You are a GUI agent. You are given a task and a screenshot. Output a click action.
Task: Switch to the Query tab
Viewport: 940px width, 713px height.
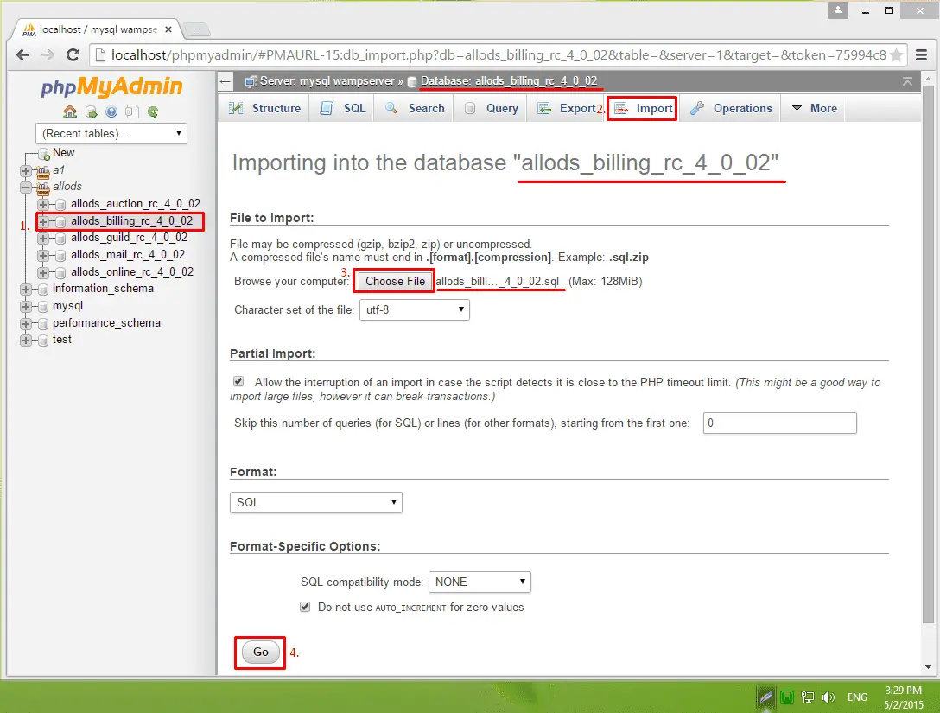pyautogui.click(x=491, y=109)
